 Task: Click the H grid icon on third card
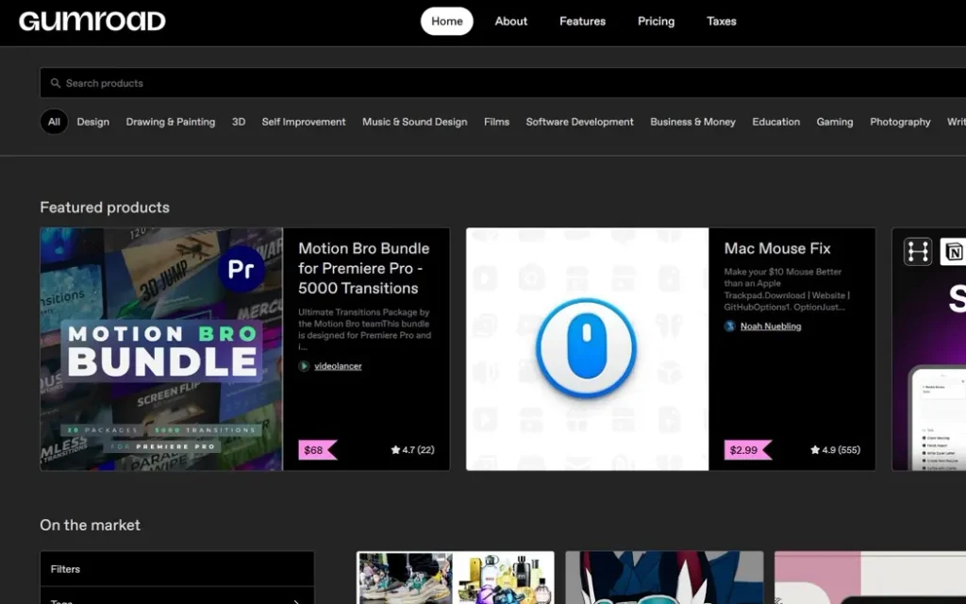coord(918,251)
